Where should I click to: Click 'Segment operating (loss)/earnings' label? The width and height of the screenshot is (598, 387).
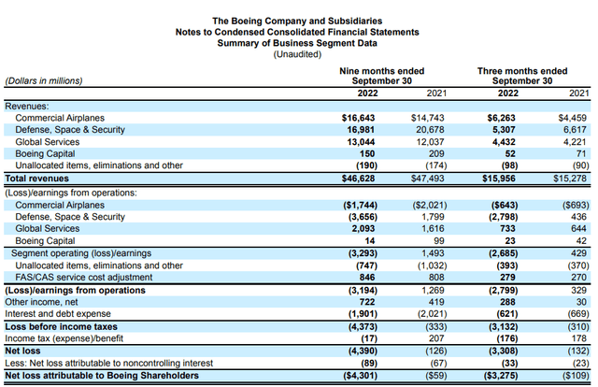click(x=81, y=253)
